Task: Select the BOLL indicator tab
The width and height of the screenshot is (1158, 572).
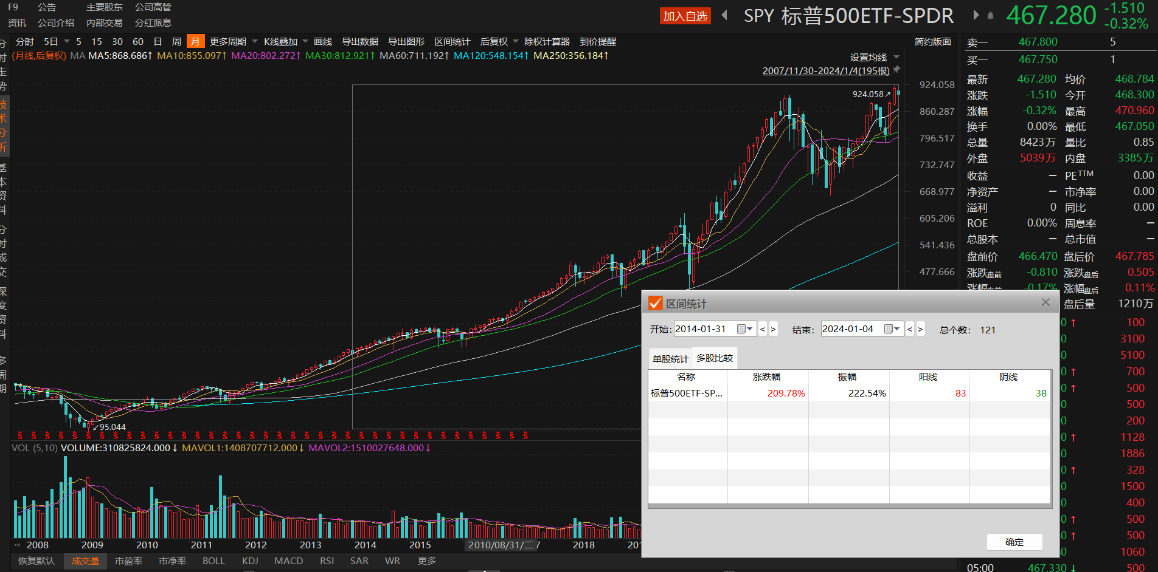Action: (213, 560)
